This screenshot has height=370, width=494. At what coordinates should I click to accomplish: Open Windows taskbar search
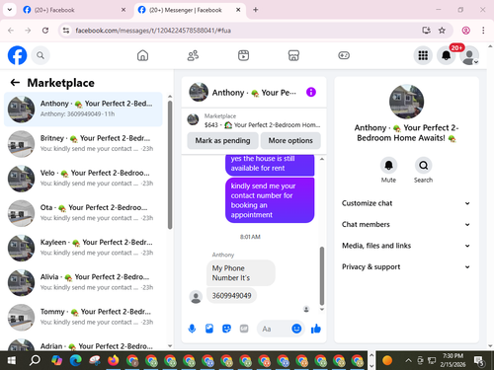[x=35, y=360]
